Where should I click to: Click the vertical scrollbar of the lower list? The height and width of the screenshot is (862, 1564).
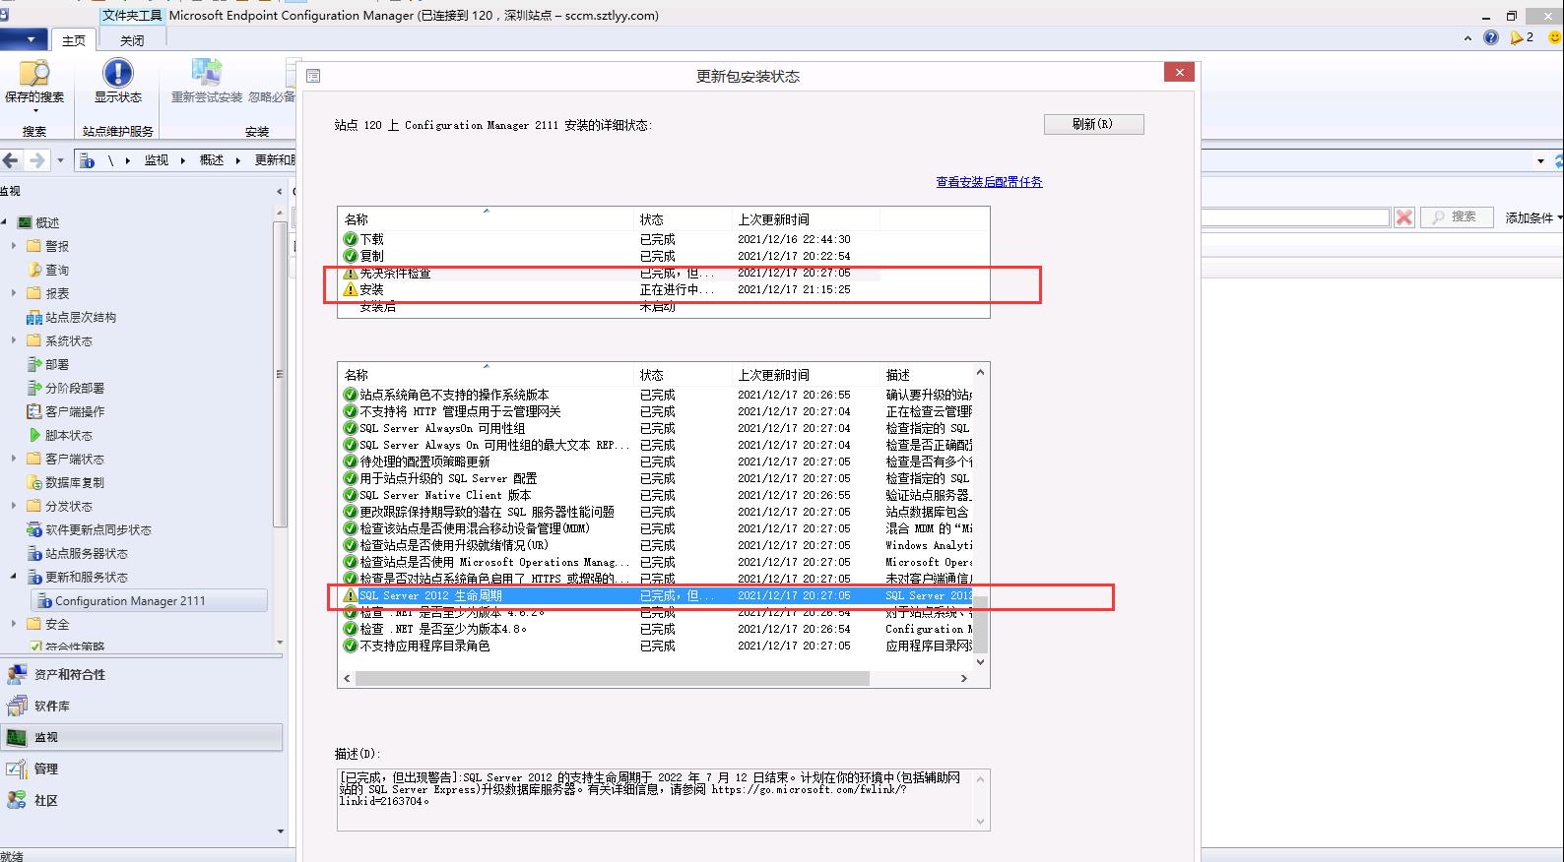click(980, 623)
